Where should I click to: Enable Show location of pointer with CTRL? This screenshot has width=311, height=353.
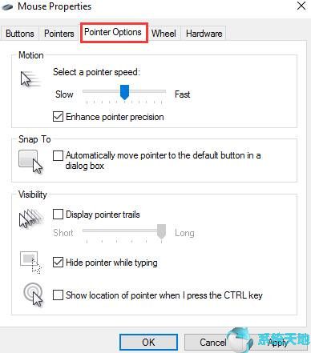(x=58, y=295)
